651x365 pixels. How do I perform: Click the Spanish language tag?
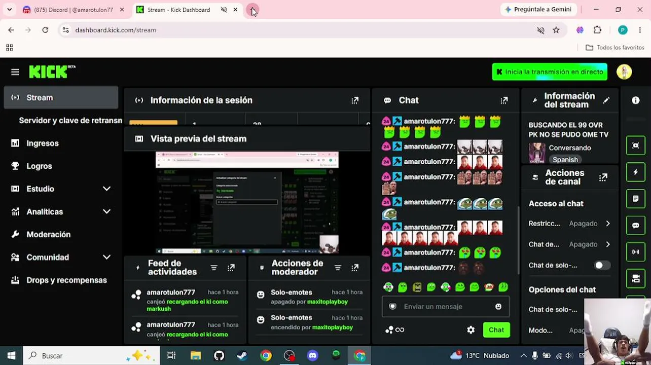565,160
